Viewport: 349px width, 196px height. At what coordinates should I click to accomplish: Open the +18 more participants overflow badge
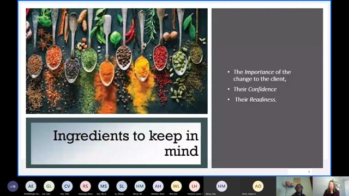click(13, 186)
